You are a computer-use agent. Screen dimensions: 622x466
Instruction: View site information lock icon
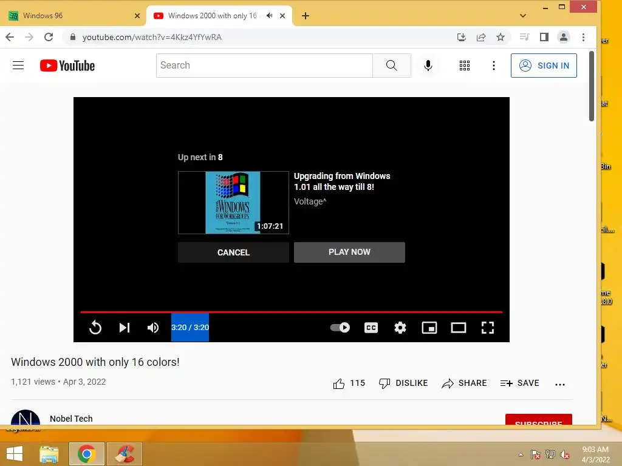pyautogui.click(x=73, y=37)
